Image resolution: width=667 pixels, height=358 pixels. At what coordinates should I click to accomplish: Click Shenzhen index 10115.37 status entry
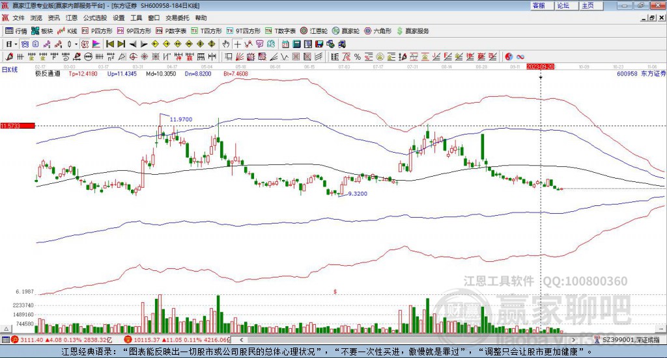click(177, 340)
